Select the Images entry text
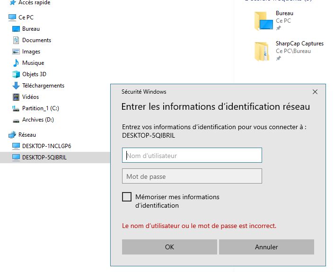The height and width of the screenshot is (272, 334). coord(31,52)
